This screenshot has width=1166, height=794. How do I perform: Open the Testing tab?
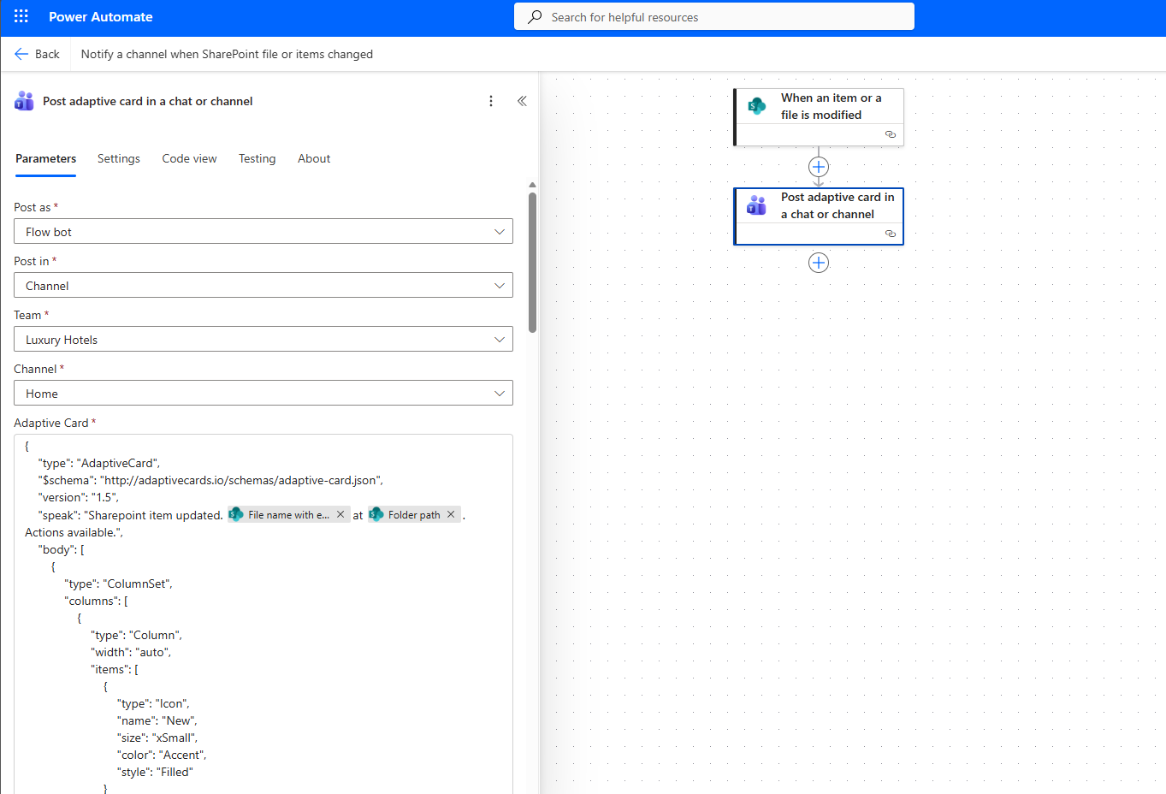point(257,158)
